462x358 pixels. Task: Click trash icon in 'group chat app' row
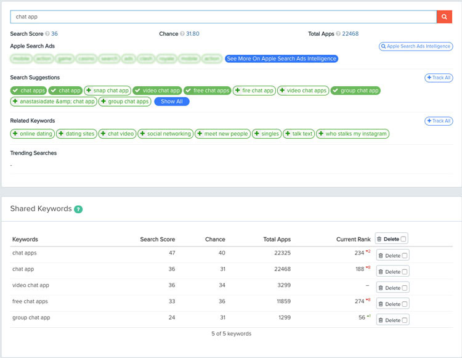(x=381, y=320)
